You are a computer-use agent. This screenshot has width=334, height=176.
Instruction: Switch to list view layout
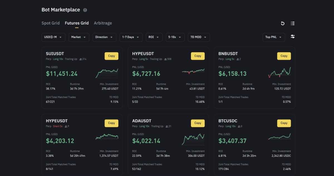tap(293, 23)
